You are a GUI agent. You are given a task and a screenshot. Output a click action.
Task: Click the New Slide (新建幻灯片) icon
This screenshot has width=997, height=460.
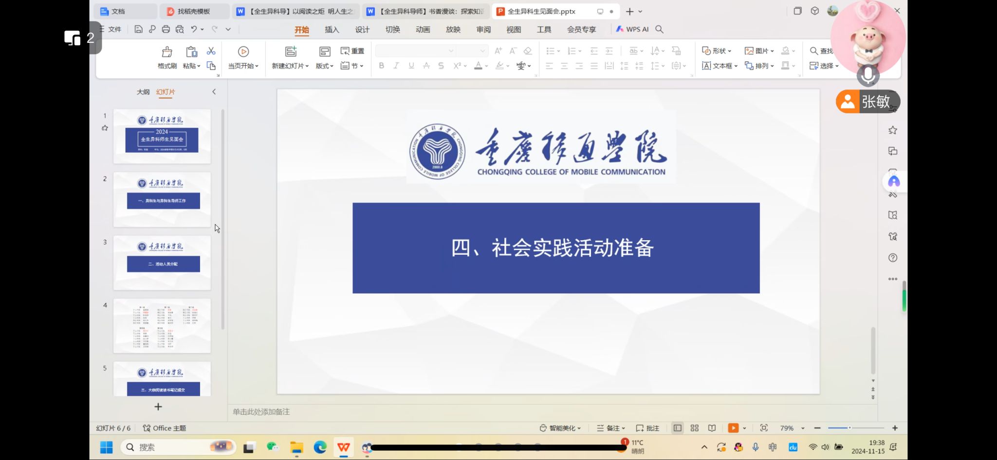point(291,52)
